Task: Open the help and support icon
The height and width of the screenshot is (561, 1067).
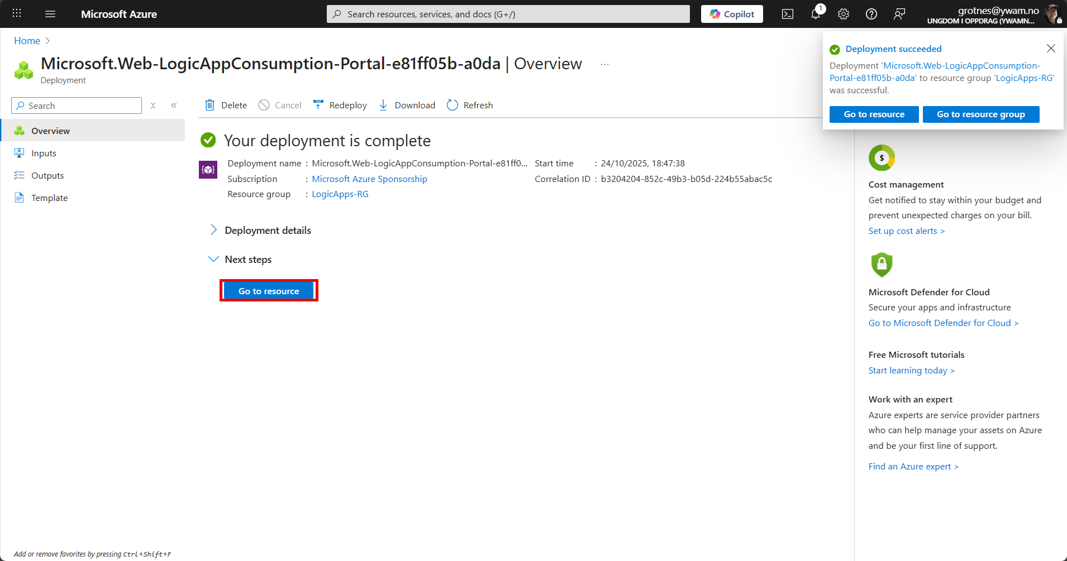Action: click(871, 14)
